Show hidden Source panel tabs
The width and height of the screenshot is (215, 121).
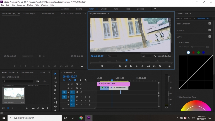point(85,13)
